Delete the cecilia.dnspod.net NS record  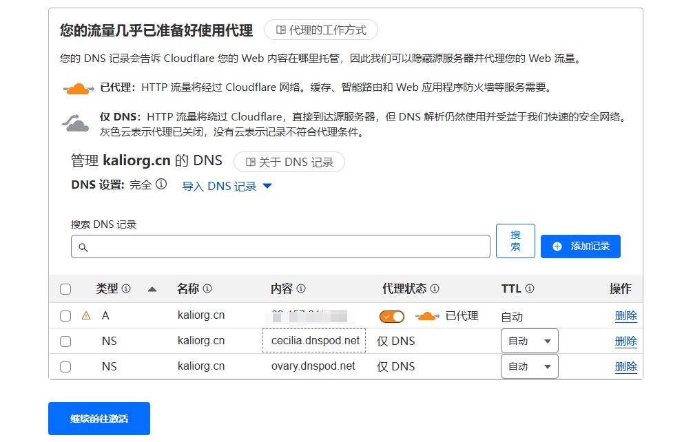point(625,341)
